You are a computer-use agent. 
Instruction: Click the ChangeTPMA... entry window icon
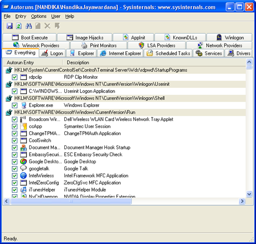23,134
